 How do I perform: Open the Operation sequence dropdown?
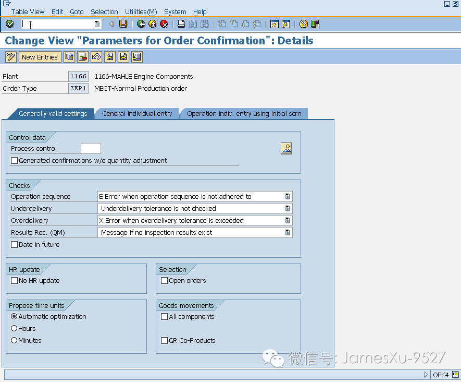[288, 196]
